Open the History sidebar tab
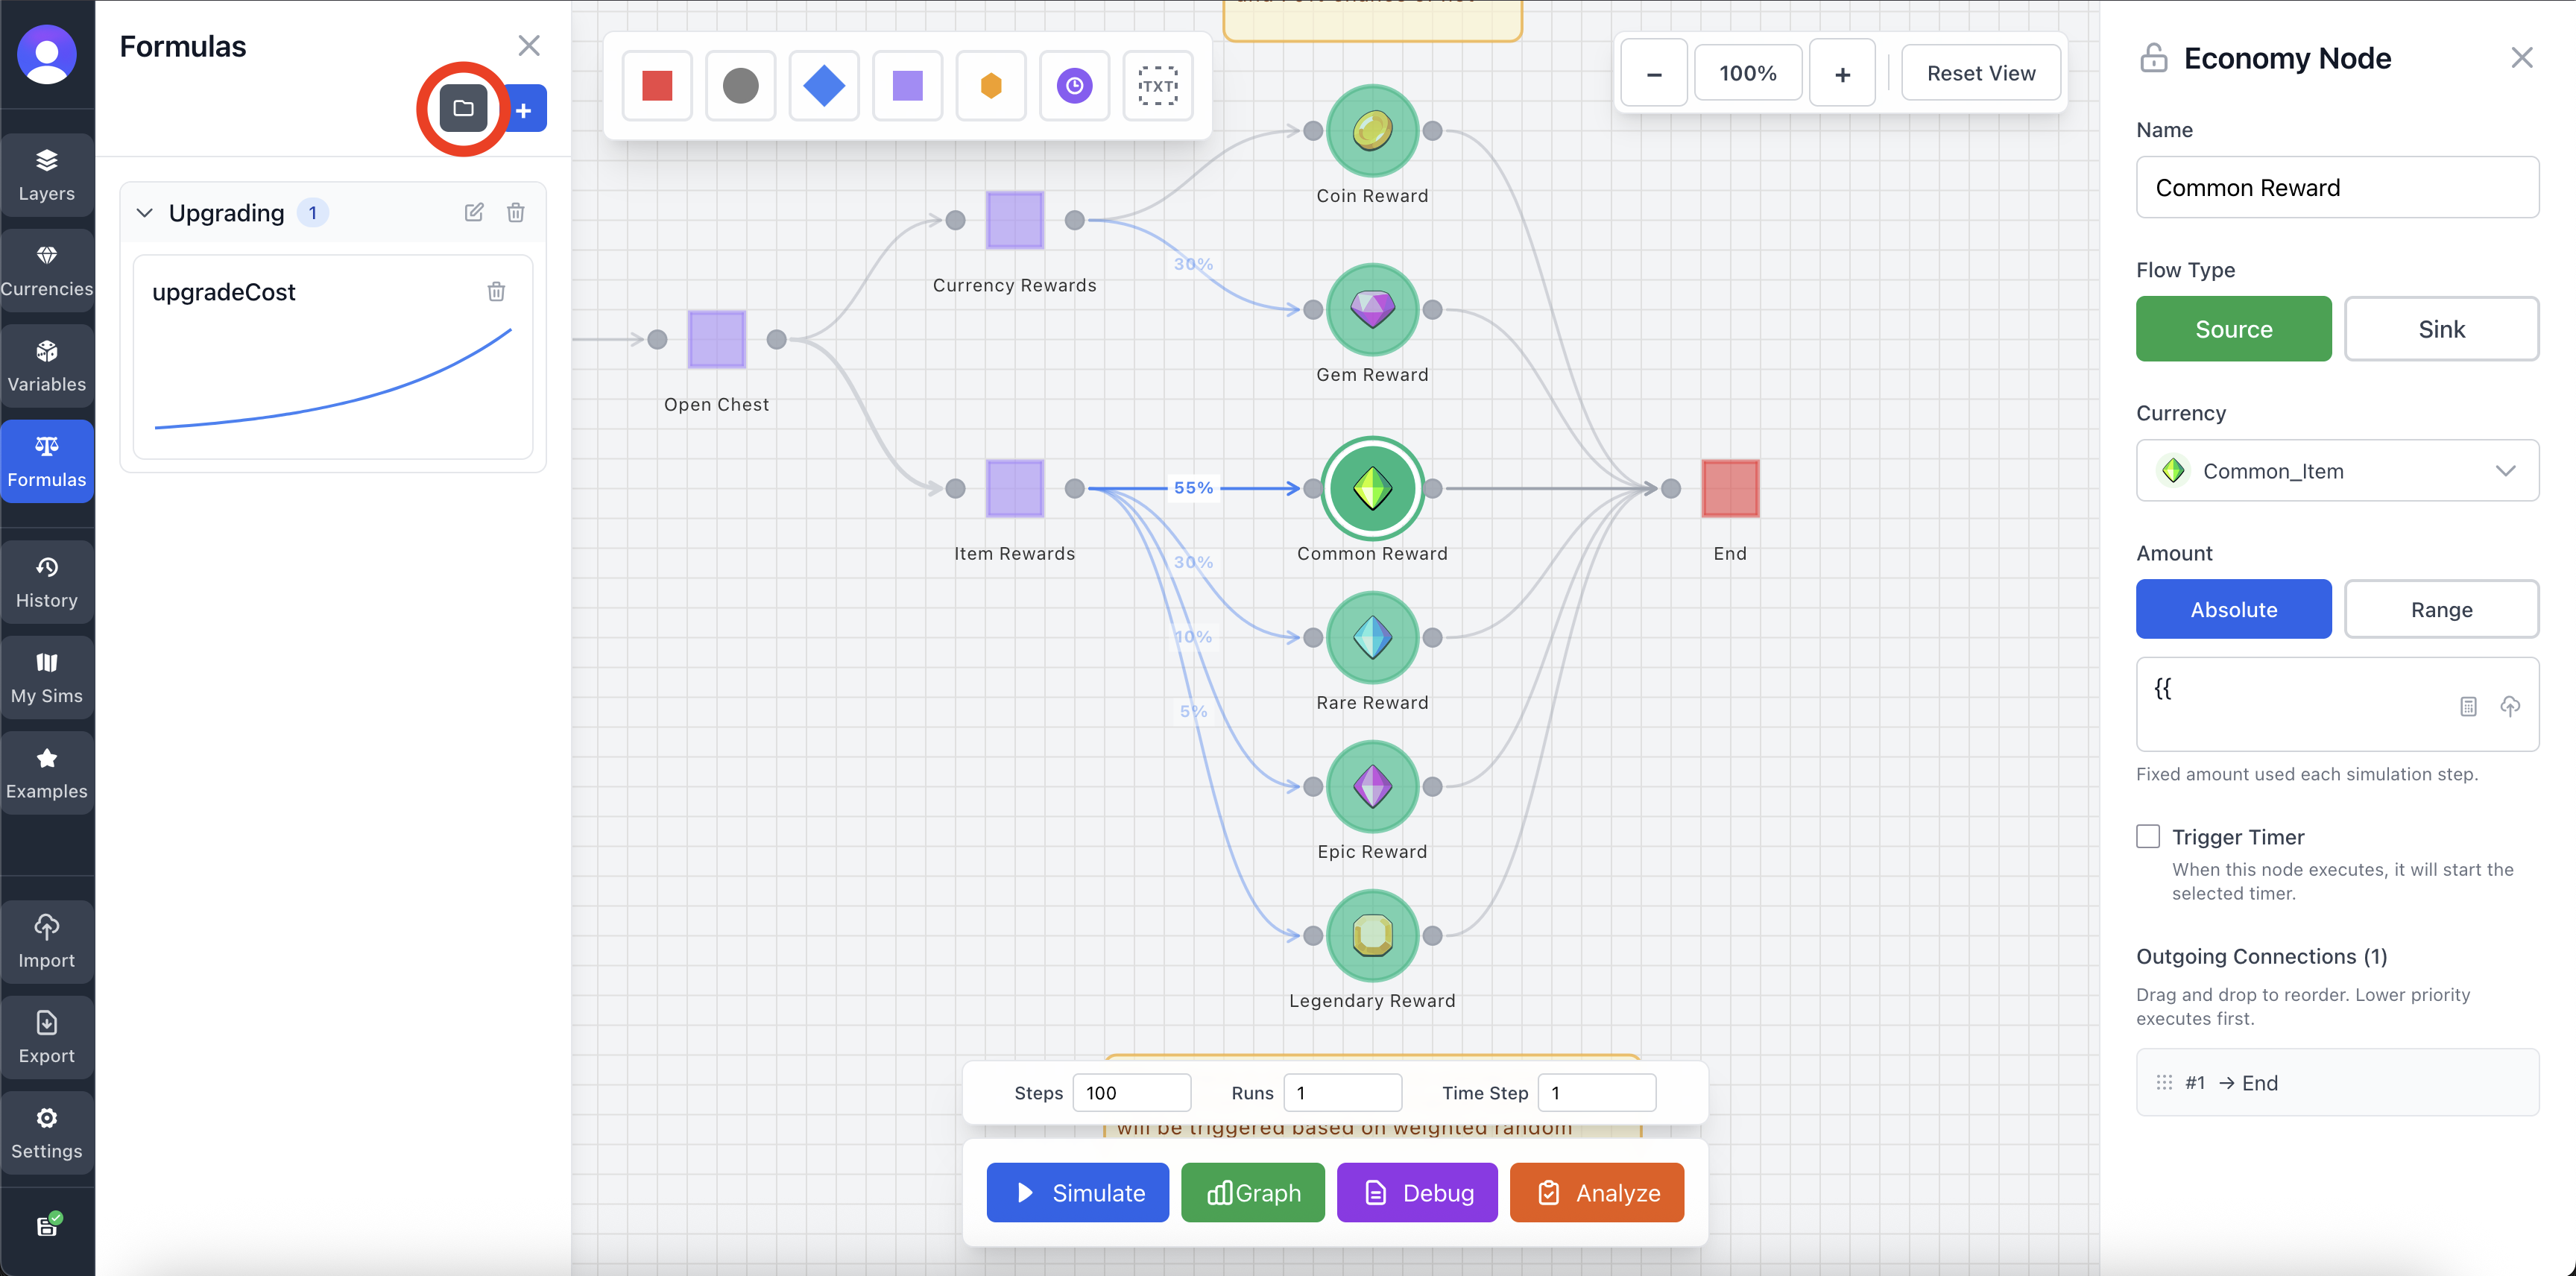 (47, 582)
